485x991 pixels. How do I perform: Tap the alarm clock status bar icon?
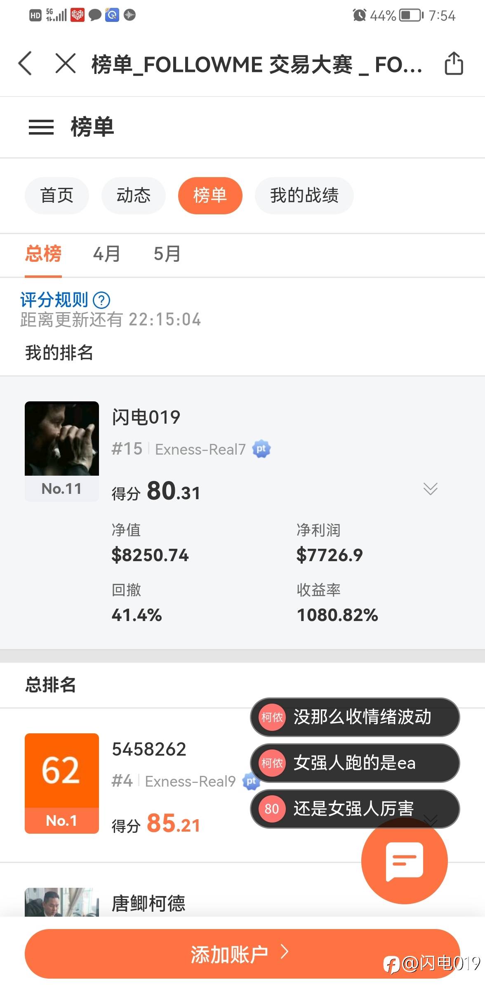pos(359,16)
